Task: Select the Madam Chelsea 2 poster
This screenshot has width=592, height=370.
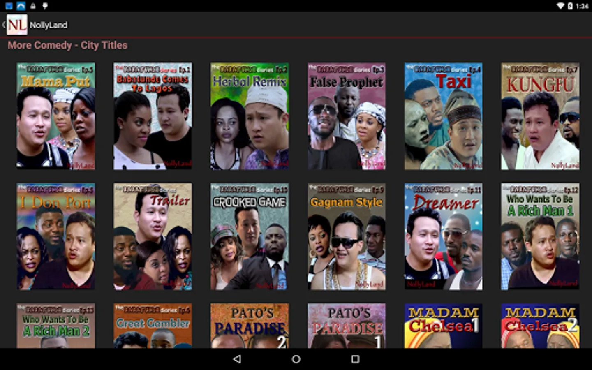Action: (x=540, y=326)
